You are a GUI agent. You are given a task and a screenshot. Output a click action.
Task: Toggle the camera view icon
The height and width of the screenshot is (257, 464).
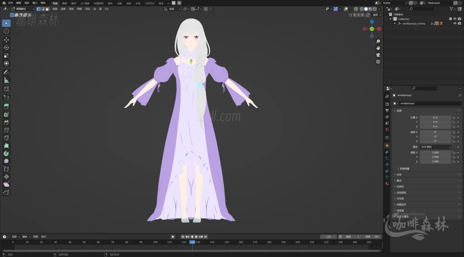click(x=378, y=55)
